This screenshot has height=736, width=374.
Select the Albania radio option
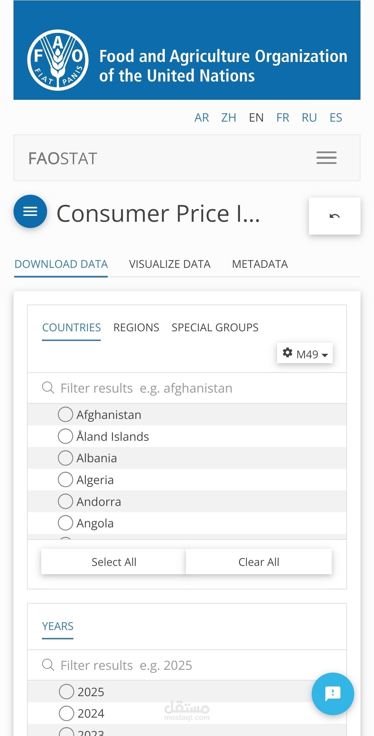tap(65, 458)
